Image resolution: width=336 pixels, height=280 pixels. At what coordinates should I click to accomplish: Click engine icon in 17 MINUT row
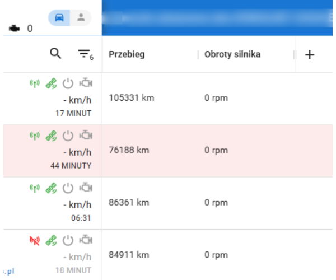coord(86,83)
